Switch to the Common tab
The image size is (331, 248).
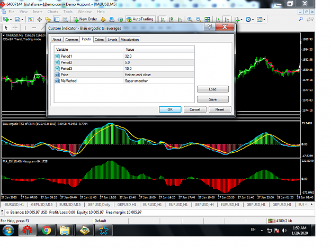click(x=71, y=40)
